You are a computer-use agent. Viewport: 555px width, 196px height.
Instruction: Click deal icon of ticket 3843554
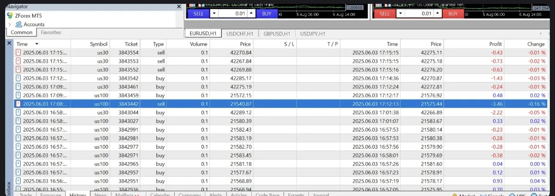[18, 52]
